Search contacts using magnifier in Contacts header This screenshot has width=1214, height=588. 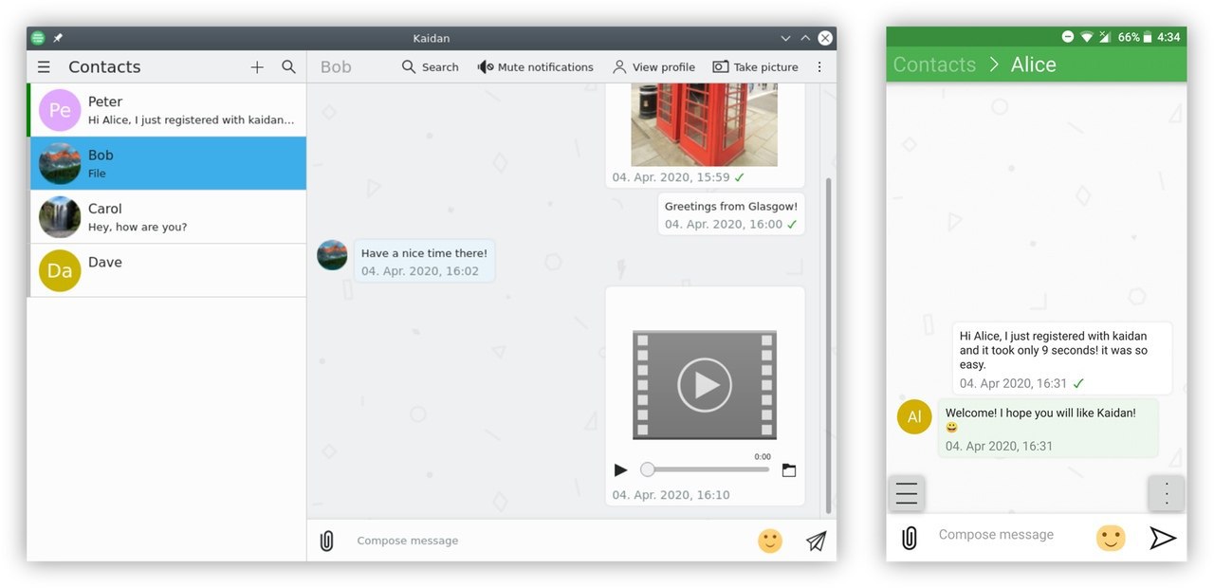point(288,67)
